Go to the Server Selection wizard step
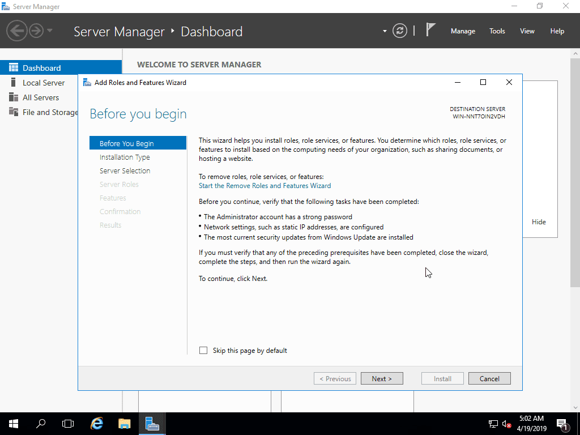Screen dimensions: 580x435 125,170
